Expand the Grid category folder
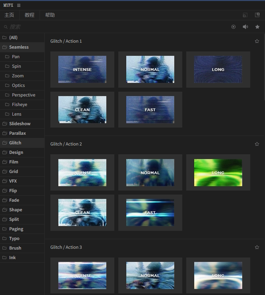 22,171
